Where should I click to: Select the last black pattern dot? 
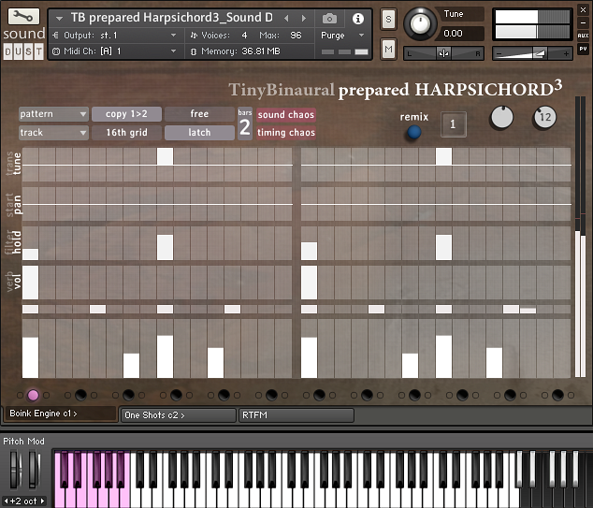coord(557,396)
